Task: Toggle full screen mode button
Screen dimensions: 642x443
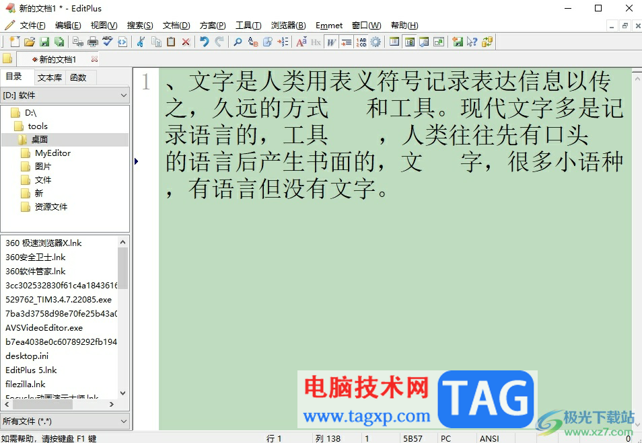Action: click(x=439, y=42)
